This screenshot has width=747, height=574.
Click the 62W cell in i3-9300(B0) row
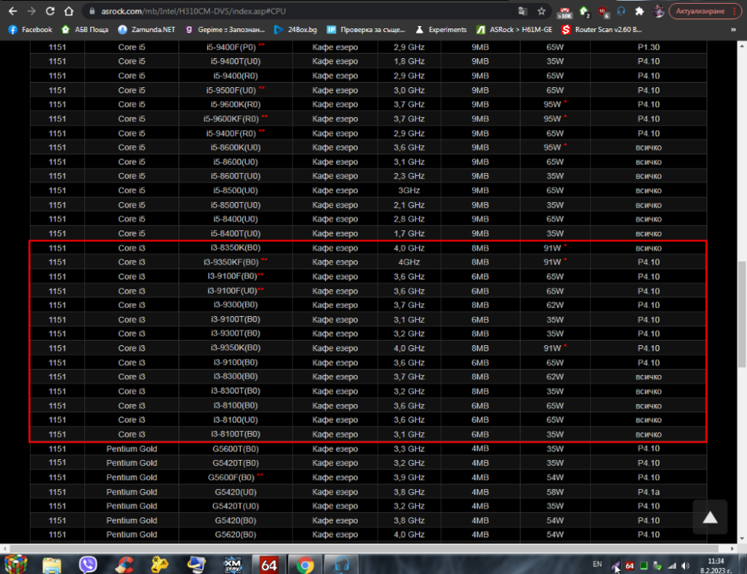click(x=555, y=305)
